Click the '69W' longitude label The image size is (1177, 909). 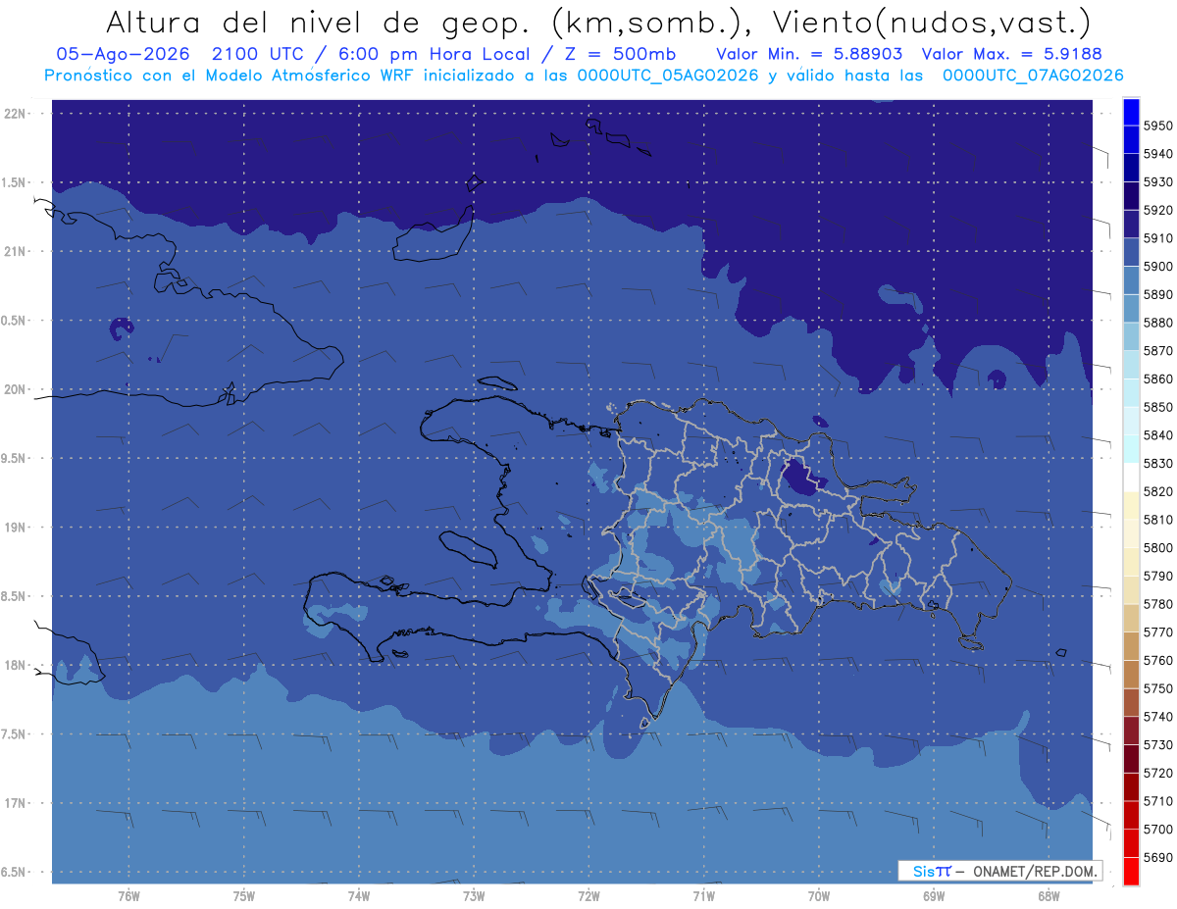pos(934,896)
